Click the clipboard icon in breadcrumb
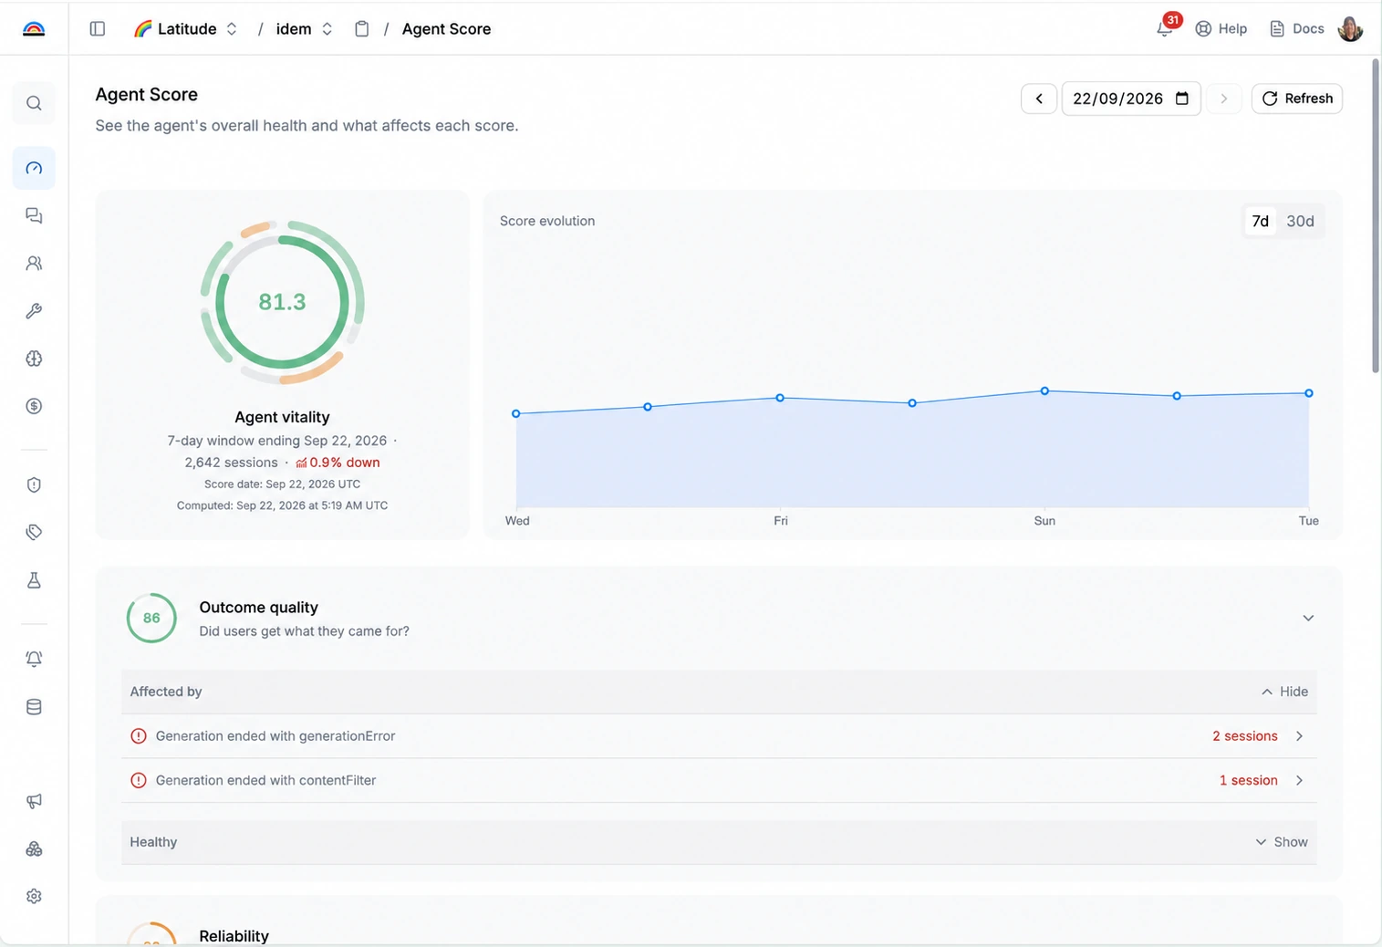1382x947 pixels. [x=362, y=29]
